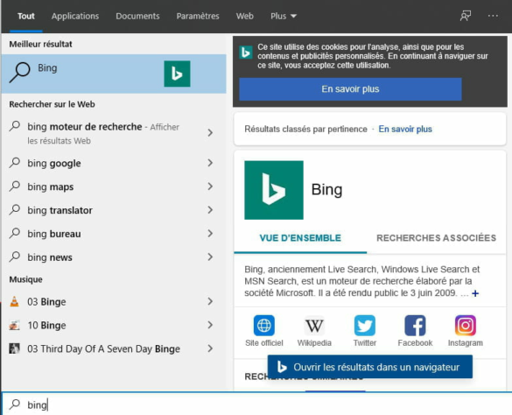Expand bing moteur de recherche chevron
This screenshot has width=512, height=415.
210,133
